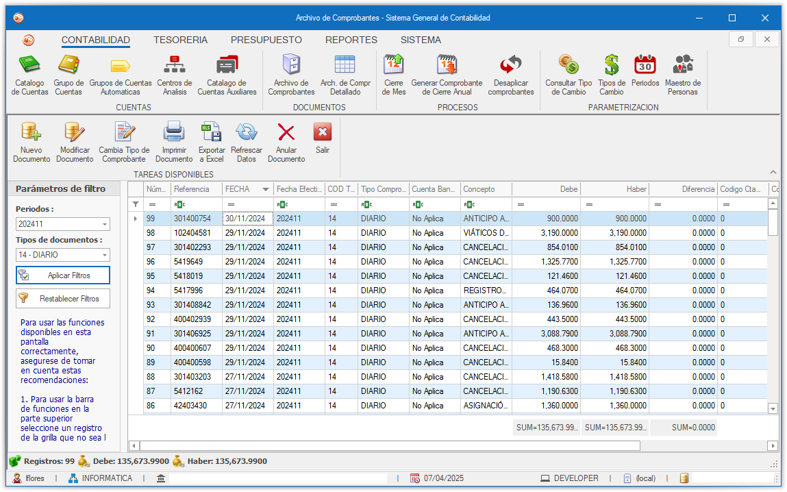This screenshot has height=492, width=787.
Task: Click the Concepto cell VIÁTICOS D…
Action: [486, 233]
